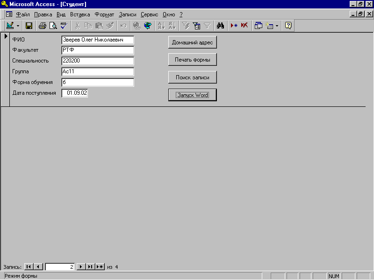Click the Печать формы button
This screenshot has width=374, height=280.
(x=193, y=60)
